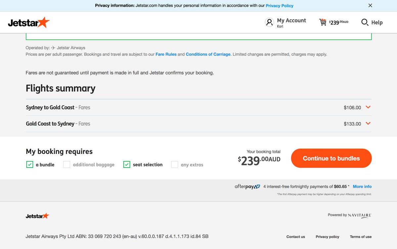Click the booking total $239.00AUD amount

pos(259,161)
